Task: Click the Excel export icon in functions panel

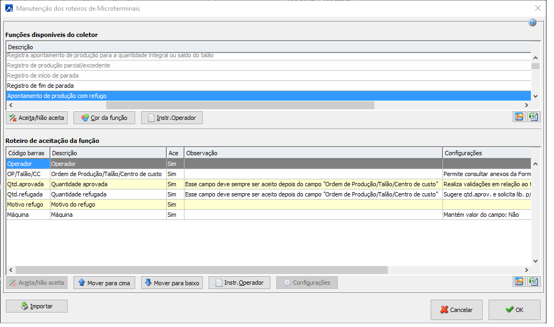Action: (x=533, y=117)
